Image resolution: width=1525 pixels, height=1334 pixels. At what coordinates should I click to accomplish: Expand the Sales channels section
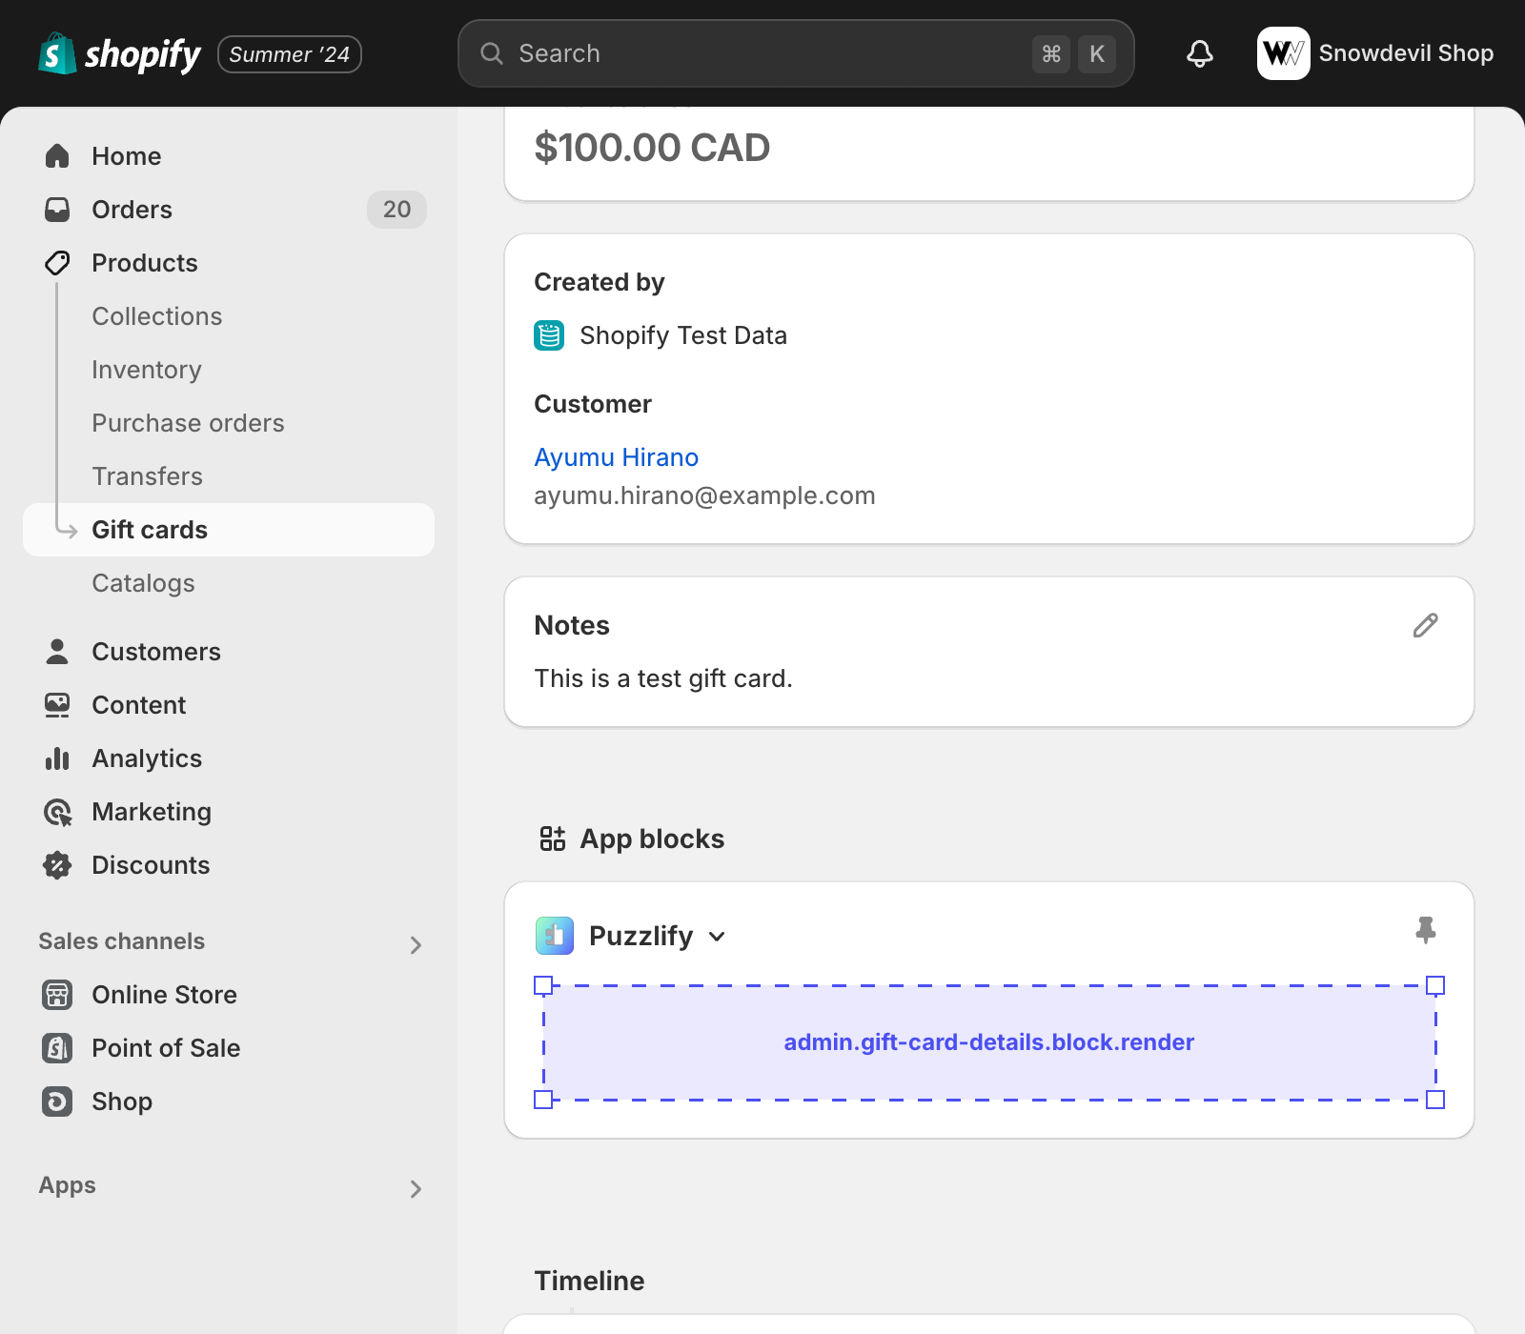415,944
